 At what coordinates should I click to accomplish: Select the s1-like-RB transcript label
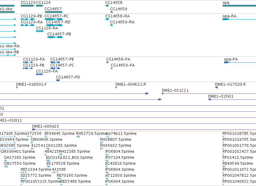click(9, 52)
